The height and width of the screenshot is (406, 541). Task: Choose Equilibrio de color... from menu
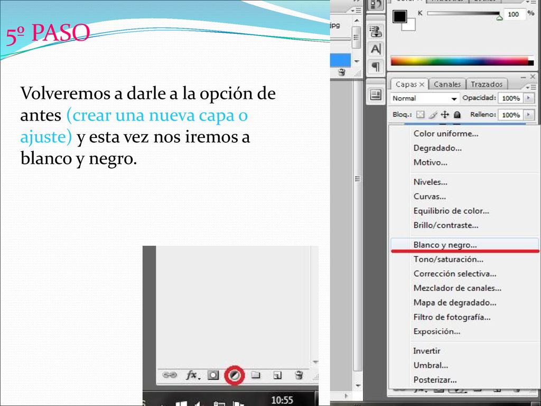tap(451, 211)
